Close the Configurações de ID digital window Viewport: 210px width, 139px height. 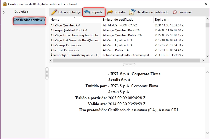click(x=205, y=4)
